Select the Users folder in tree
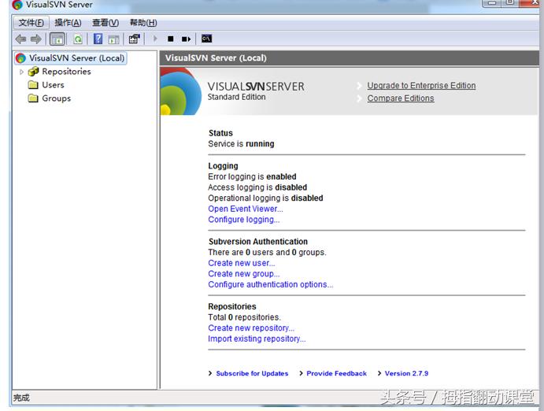 pos(53,85)
